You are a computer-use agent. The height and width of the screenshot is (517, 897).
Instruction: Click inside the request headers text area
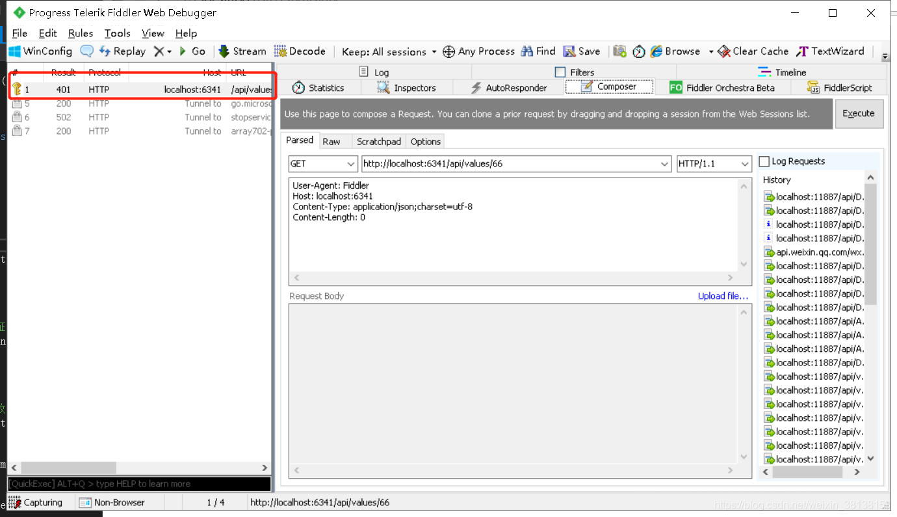pos(513,224)
